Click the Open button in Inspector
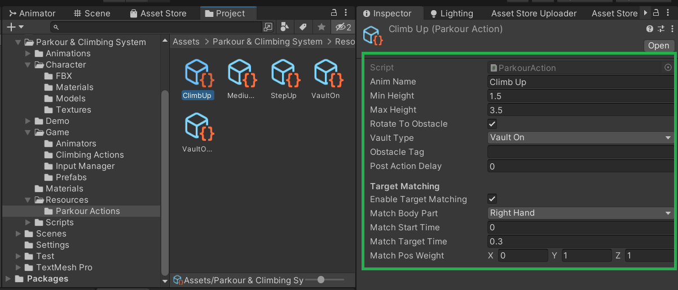This screenshot has height=290, width=678. click(x=658, y=46)
